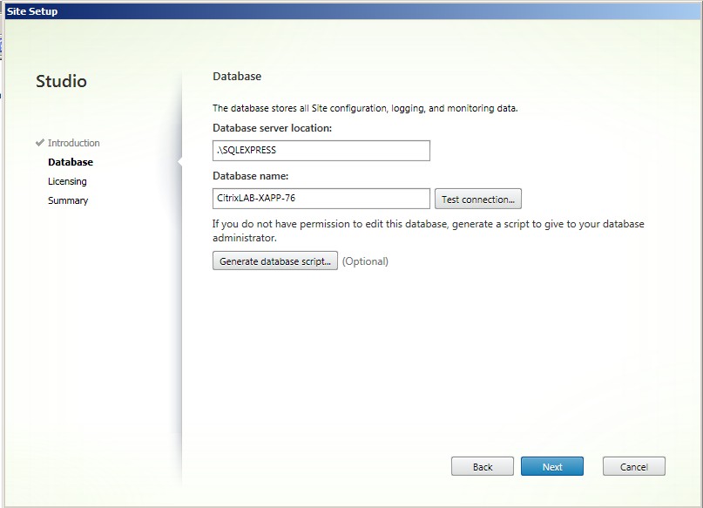Cancel the Site Setup wizard
Image resolution: width=703 pixels, height=508 pixels.
tap(633, 467)
